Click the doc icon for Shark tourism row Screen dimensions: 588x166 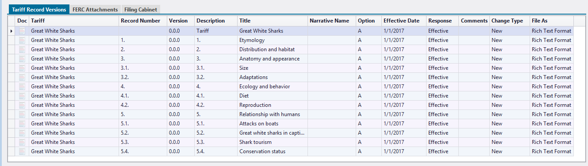(x=22, y=142)
